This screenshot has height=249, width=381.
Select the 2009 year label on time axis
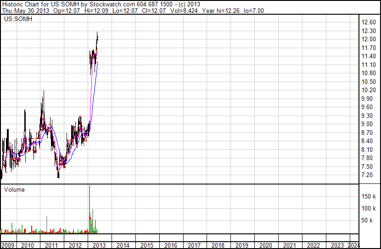[x=8, y=245]
